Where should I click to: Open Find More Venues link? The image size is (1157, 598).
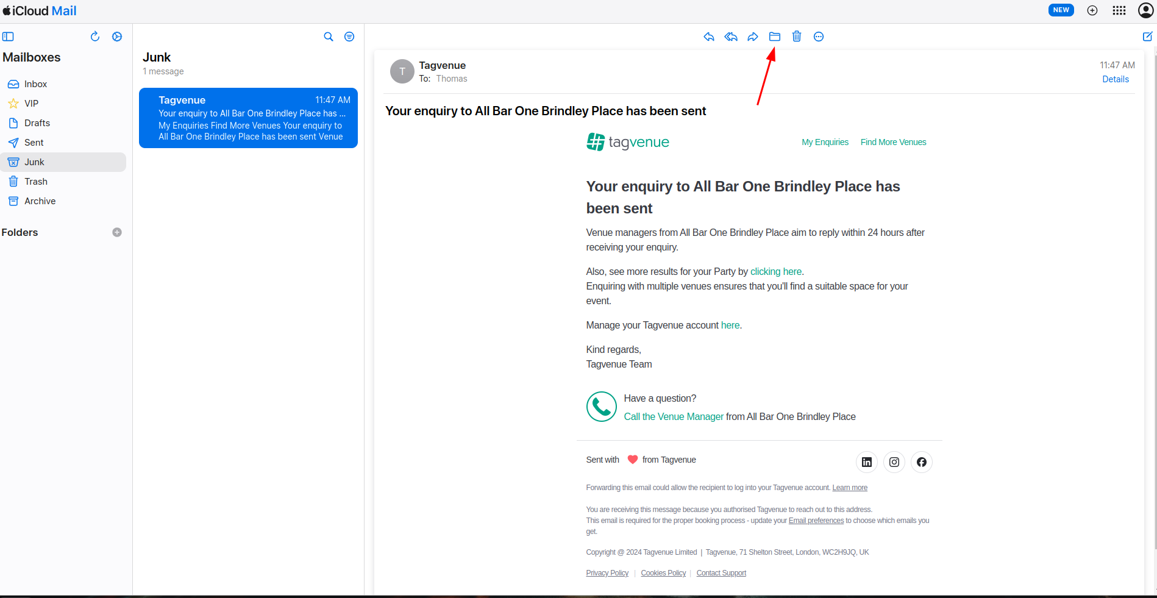coord(893,142)
